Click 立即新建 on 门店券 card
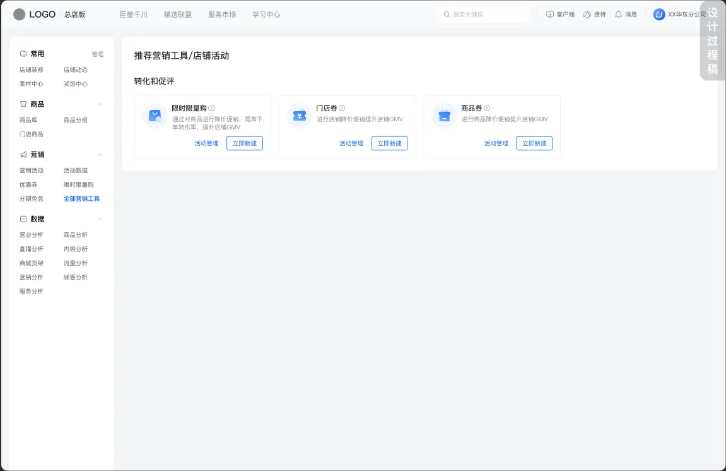 pyautogui.click(x=389, y=143)
